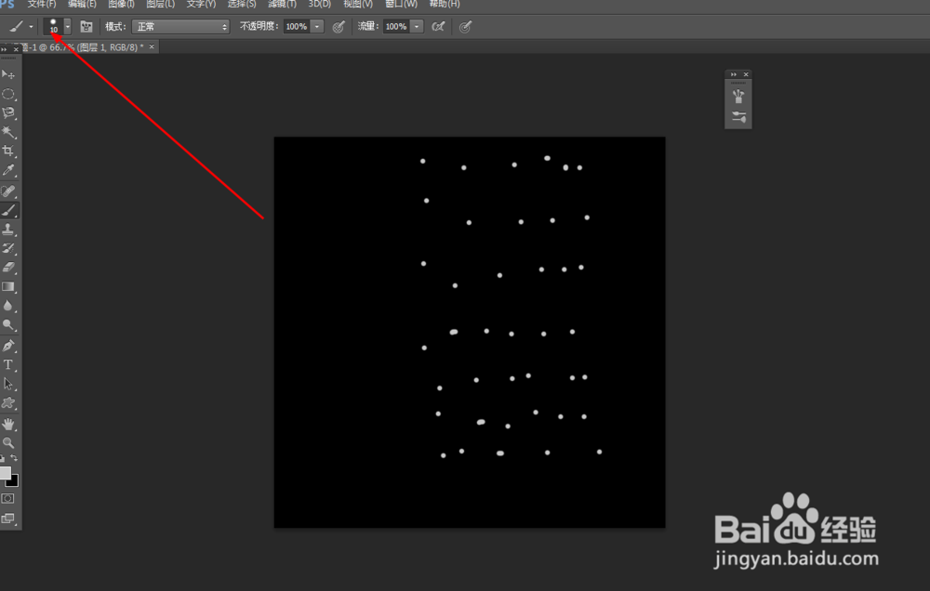Select the Zoom tool
930x591 pixels.
click(x=8, y=442)
